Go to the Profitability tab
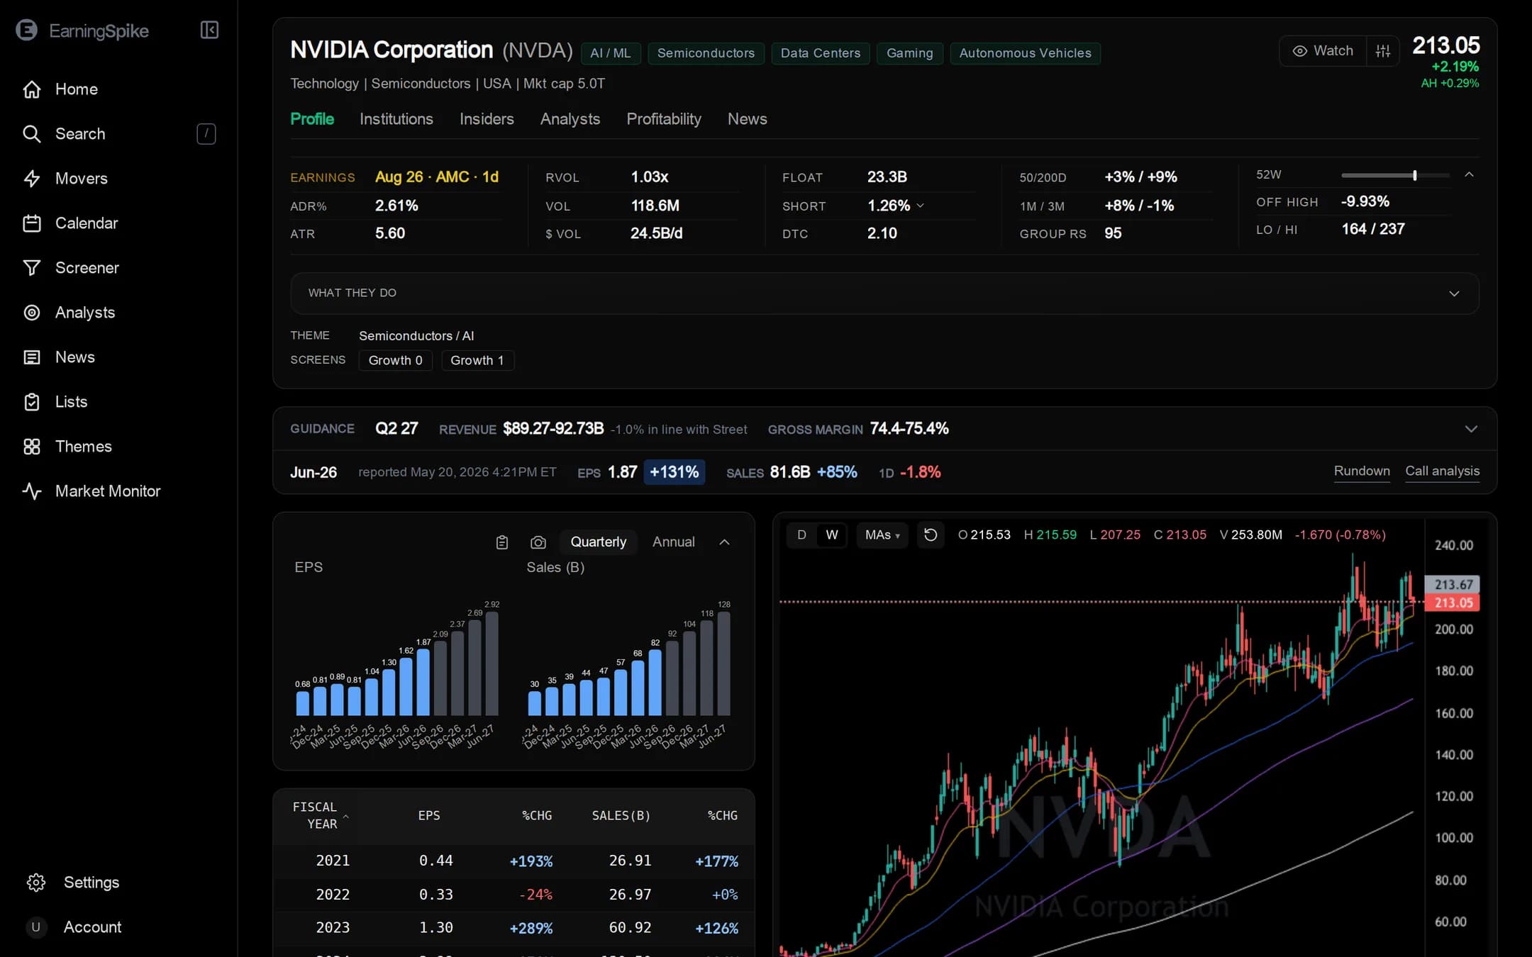1532x957 pixels. tap(664, 119)
